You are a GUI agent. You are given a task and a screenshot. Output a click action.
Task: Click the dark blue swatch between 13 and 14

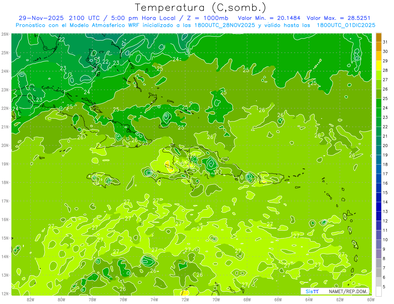tap(379, 207)
